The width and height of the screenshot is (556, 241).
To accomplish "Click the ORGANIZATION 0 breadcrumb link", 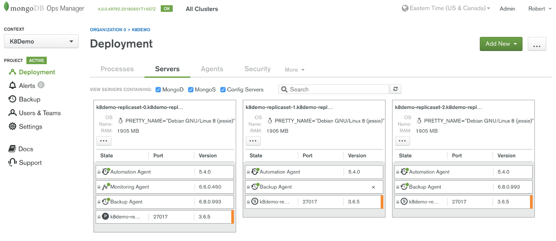I will coord(108,30).
